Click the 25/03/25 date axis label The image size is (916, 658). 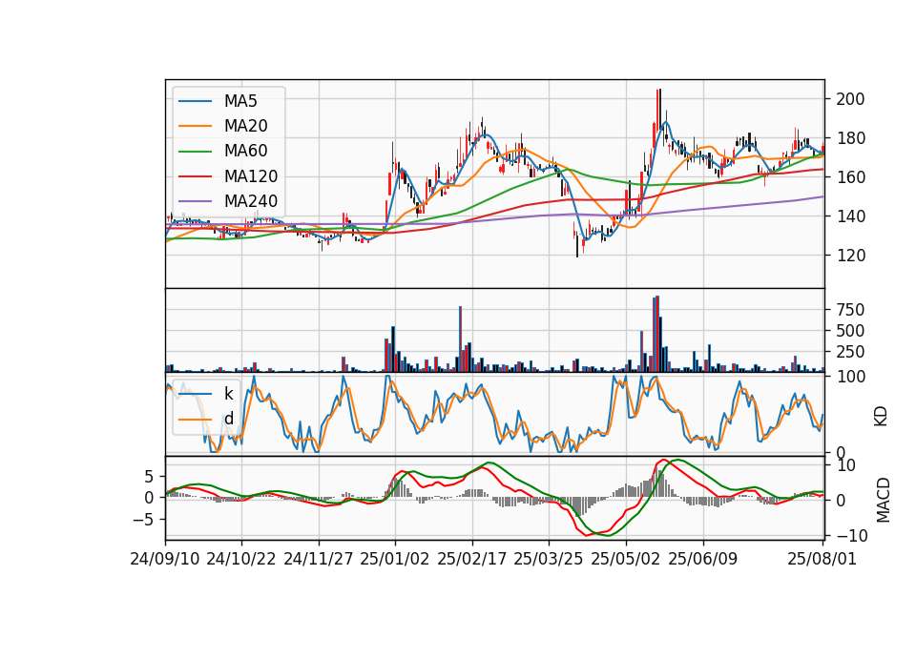click(549, 559)
